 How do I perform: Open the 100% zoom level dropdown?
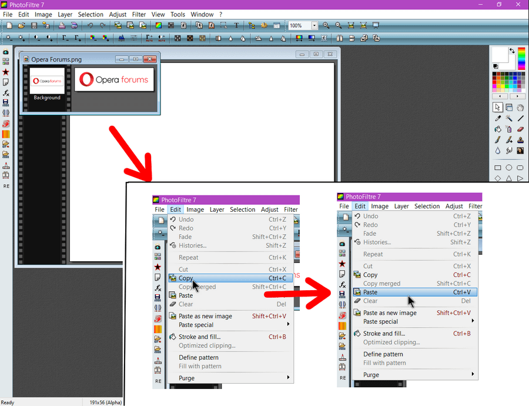click(x=314, y=26)
